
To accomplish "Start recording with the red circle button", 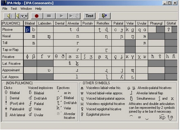I will coord(37,16).
